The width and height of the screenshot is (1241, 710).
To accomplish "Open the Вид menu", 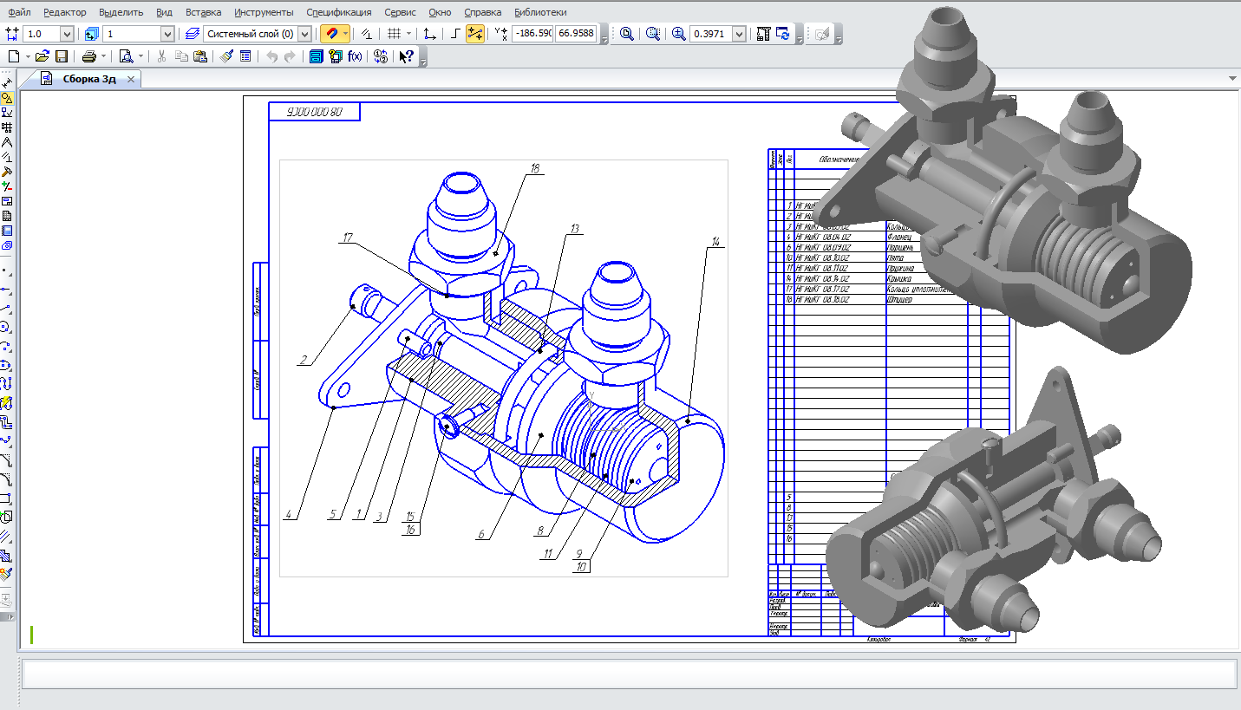I will 165,12.
